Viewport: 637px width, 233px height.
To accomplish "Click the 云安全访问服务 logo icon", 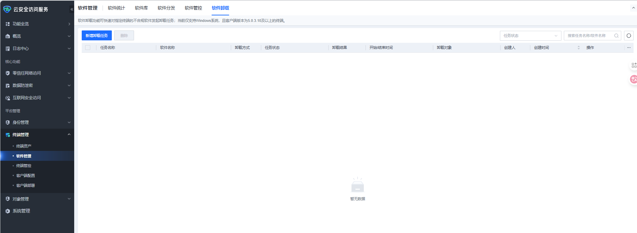I will (x=7, y=9).
